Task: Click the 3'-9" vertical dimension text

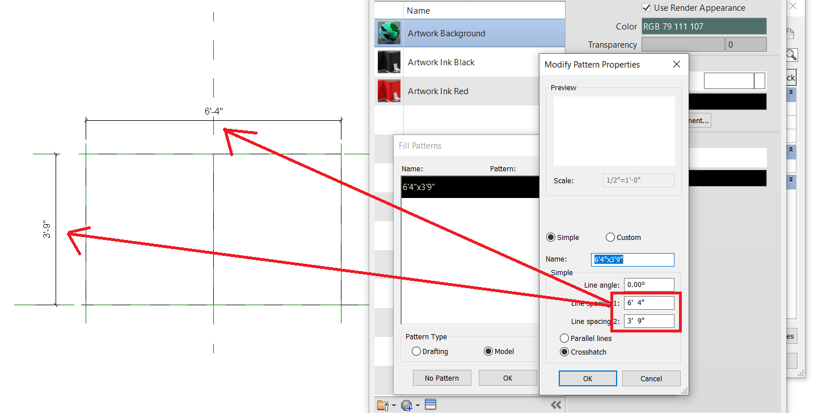Action: (x=47, y=229)
